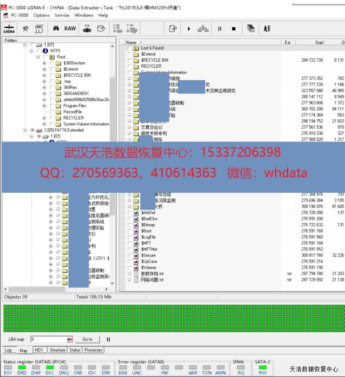Uncheck the 参数存档.txt file checkbox

tap(130, 274)
